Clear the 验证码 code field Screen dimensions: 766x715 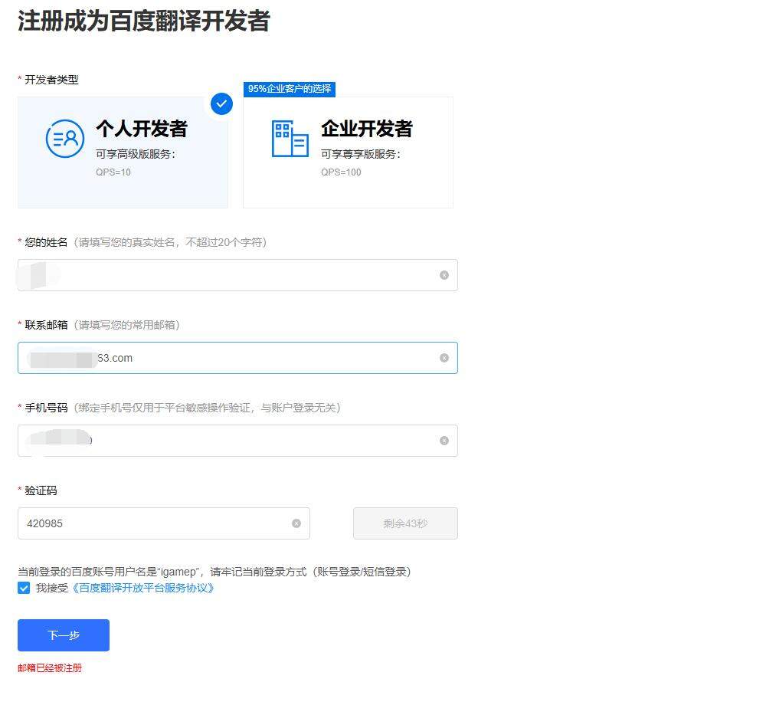296,523
